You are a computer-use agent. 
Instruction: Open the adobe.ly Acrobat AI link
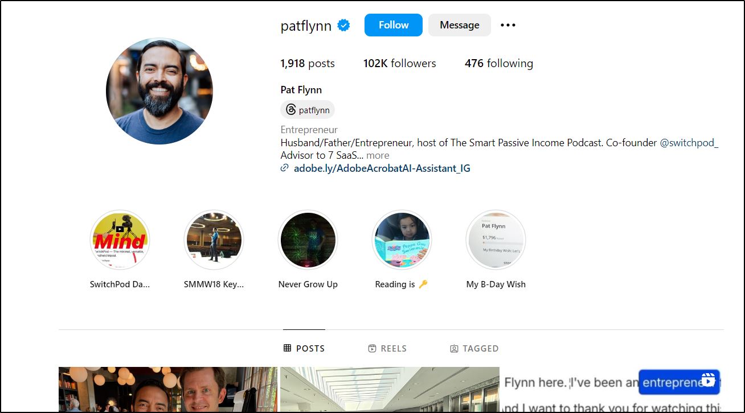coord(382,168)
